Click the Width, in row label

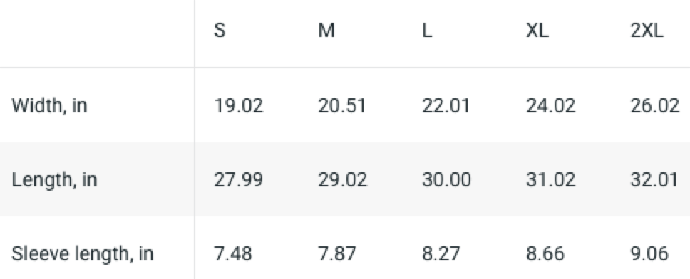(49, 106)
